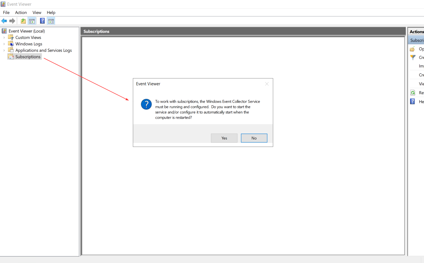Click the funnel filter icon in Actions pane
This screenshot has height=263, width=424.
[x=413, y=57]
